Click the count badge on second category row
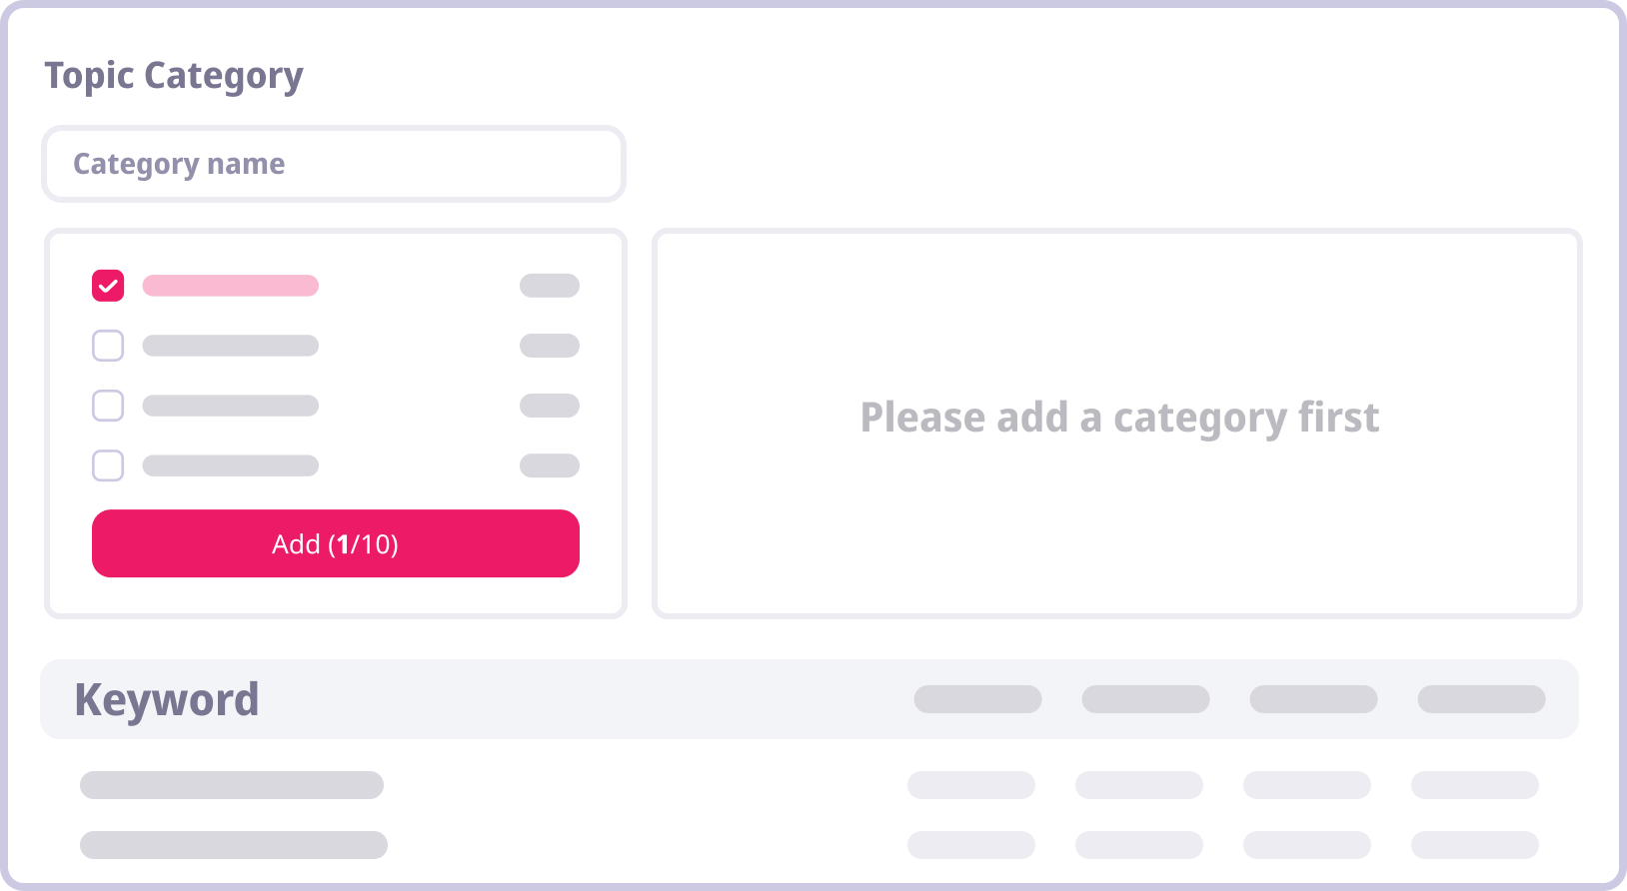Viewport: 1627px width, 891px height. click(x=550, y=346)
